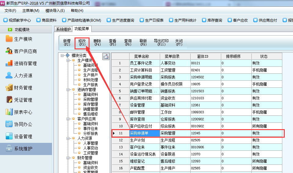Switch to the 系统维护 tab

[64, 29]
